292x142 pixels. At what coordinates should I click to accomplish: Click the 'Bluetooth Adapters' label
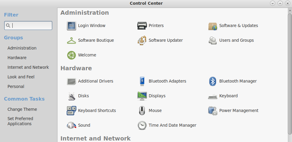[167, 81]
